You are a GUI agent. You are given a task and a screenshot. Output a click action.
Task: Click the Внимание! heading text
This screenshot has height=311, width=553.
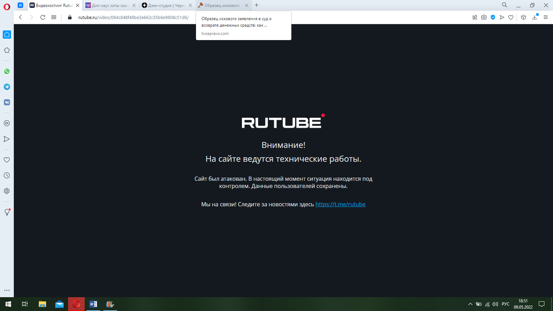point(283,145)
